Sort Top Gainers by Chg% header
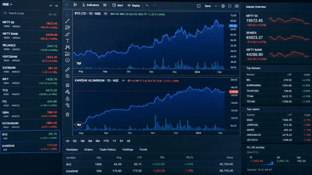This screenshot has width=312, height=175. tap(307, 75)
